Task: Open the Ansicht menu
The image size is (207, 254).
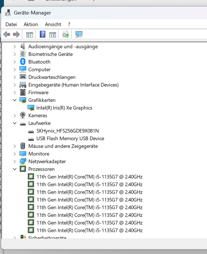Action: [53, 24]
